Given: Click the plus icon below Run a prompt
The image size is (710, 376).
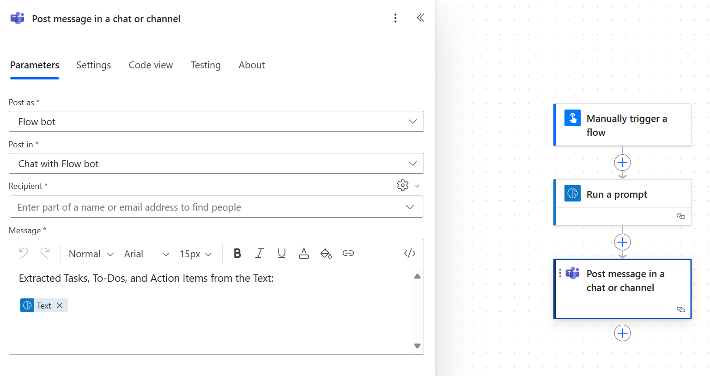Looking at the screenshot, I should point(622,242).
